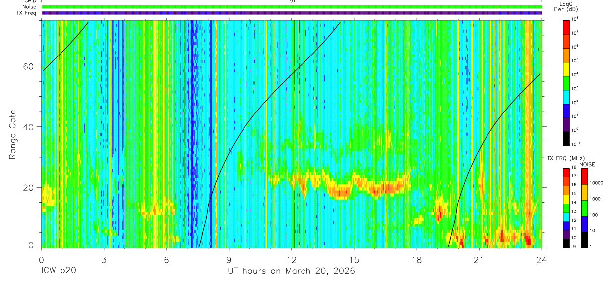Click the TX FRQ color bar

click(x=566, y=208)
